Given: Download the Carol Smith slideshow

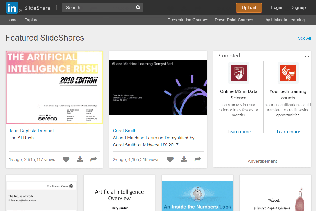Looking at the screenshot, I should point(184,160).
